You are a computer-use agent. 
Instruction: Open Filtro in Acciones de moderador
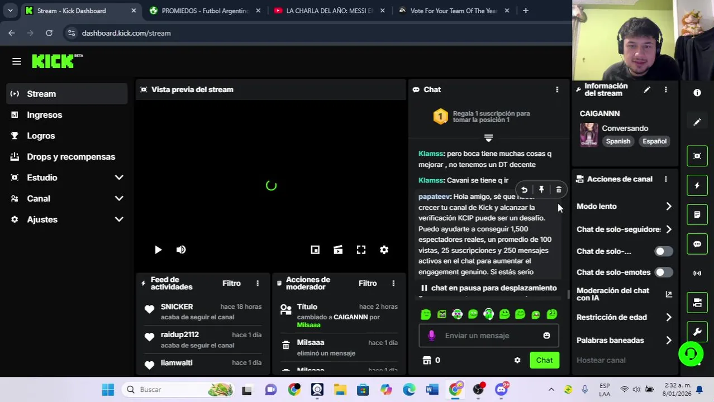pyautogui.click(x=368, y=283)
